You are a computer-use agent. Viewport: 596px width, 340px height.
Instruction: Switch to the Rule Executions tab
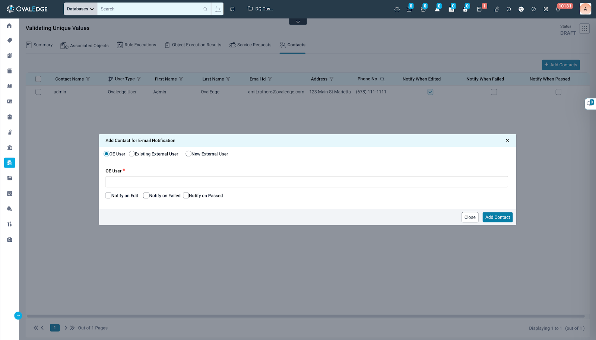(x=136, y=45)
